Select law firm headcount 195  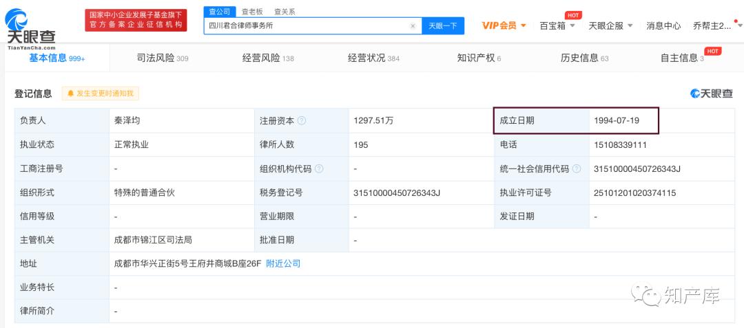pos(360,145)
